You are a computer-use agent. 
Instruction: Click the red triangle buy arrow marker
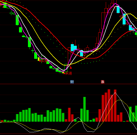(71, 67)
